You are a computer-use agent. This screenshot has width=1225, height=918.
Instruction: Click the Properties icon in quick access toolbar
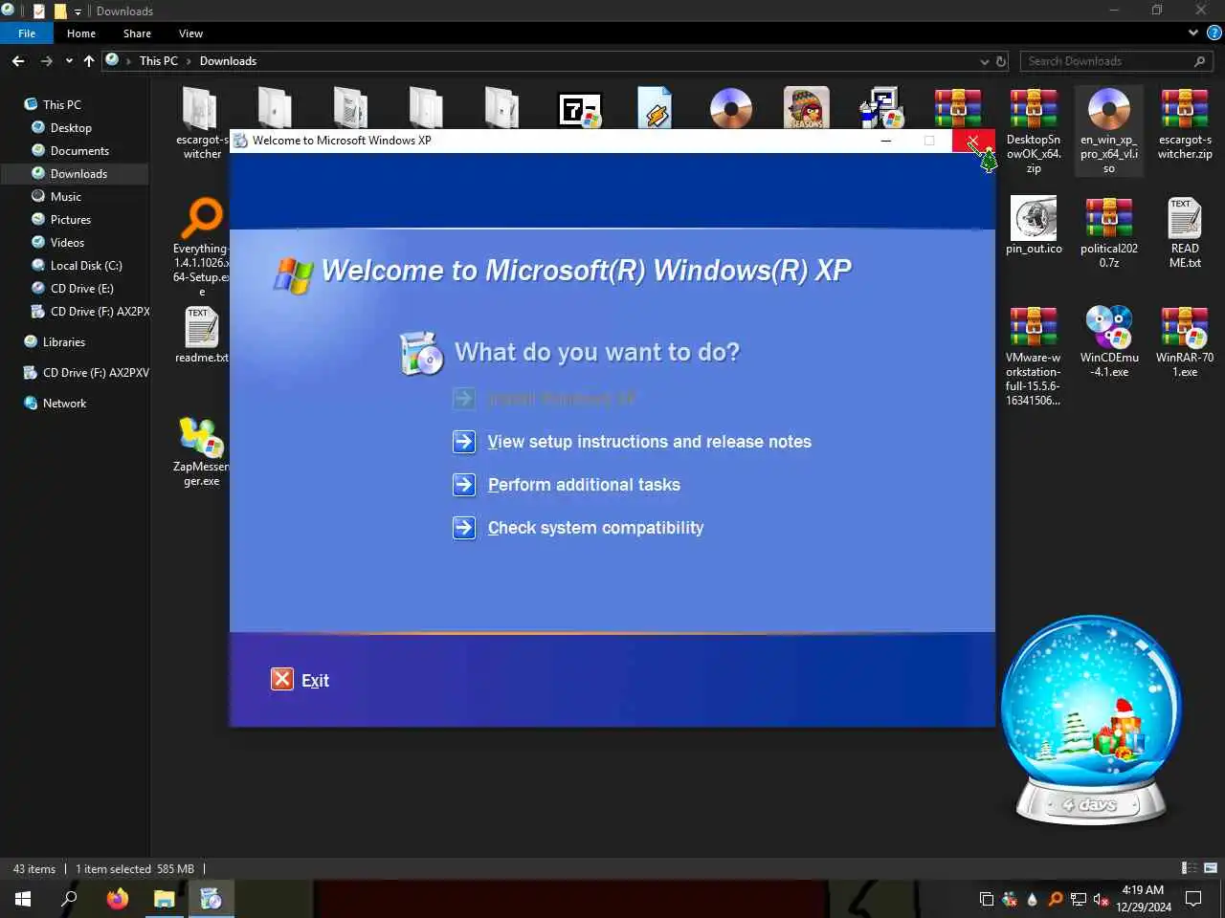click(x=38, y=11)
